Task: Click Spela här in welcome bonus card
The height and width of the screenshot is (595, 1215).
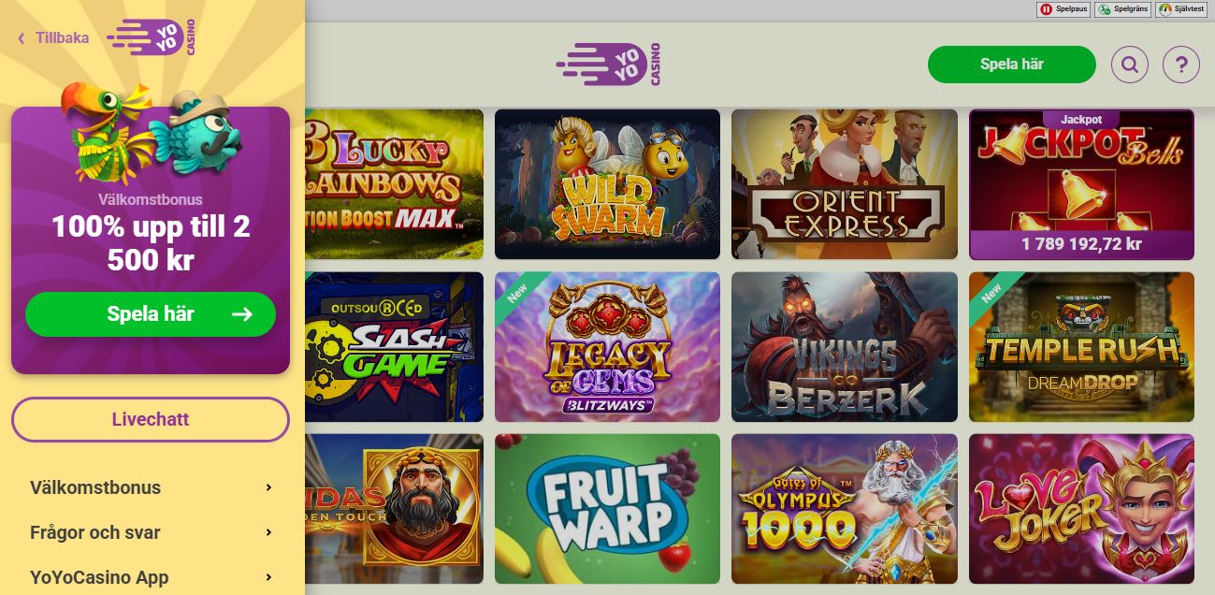Action: (151, 314)
